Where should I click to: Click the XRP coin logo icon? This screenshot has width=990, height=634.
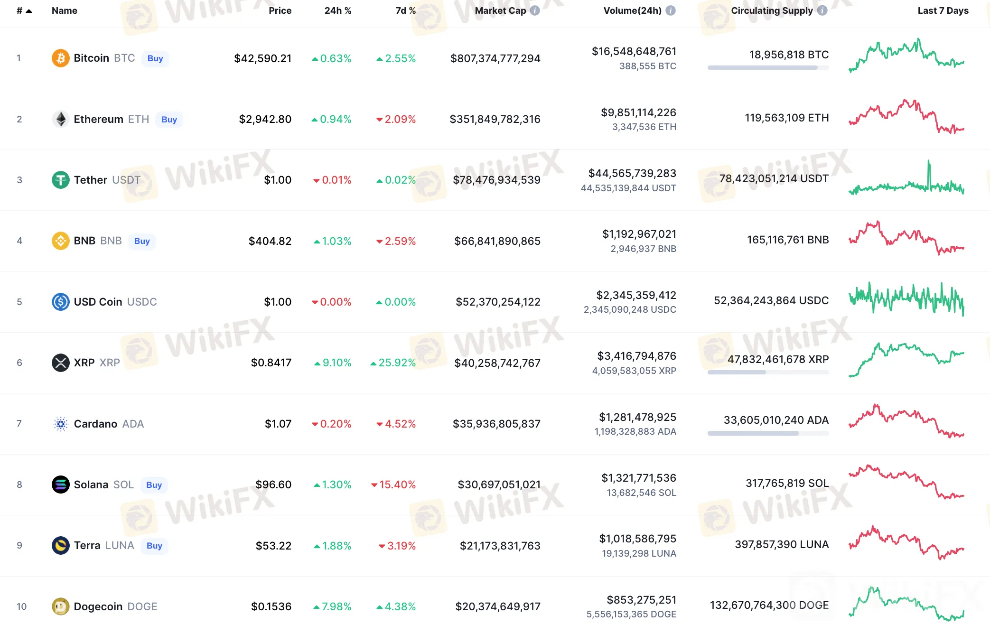(x=60, y=363)
